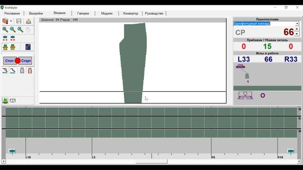Expand the open-file dropdown arrow
Image resolution: width=303 pixels, height=170 pixels.
tap(11, 21)
